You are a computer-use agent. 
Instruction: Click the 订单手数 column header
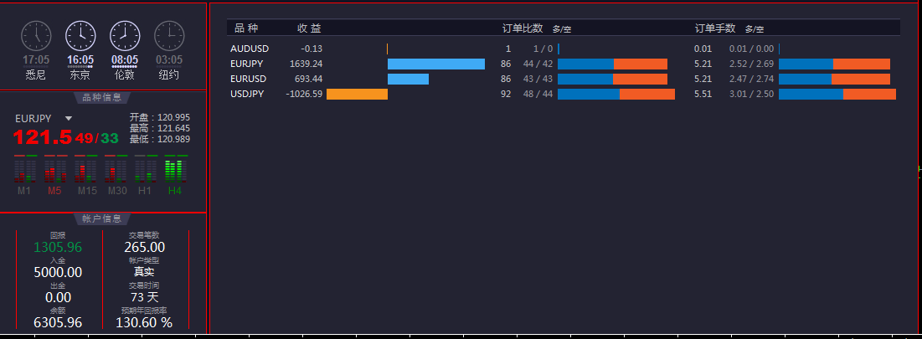tap(714, 28)
